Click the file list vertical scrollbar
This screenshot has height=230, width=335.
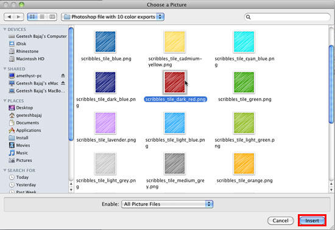click(331, 85)
